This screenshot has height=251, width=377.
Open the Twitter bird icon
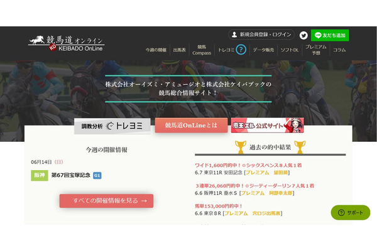tap(303, 35)
